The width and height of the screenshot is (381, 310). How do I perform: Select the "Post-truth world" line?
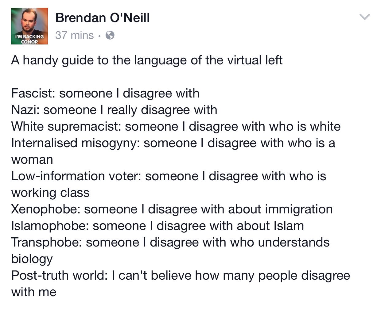click(x=181, y=275)
